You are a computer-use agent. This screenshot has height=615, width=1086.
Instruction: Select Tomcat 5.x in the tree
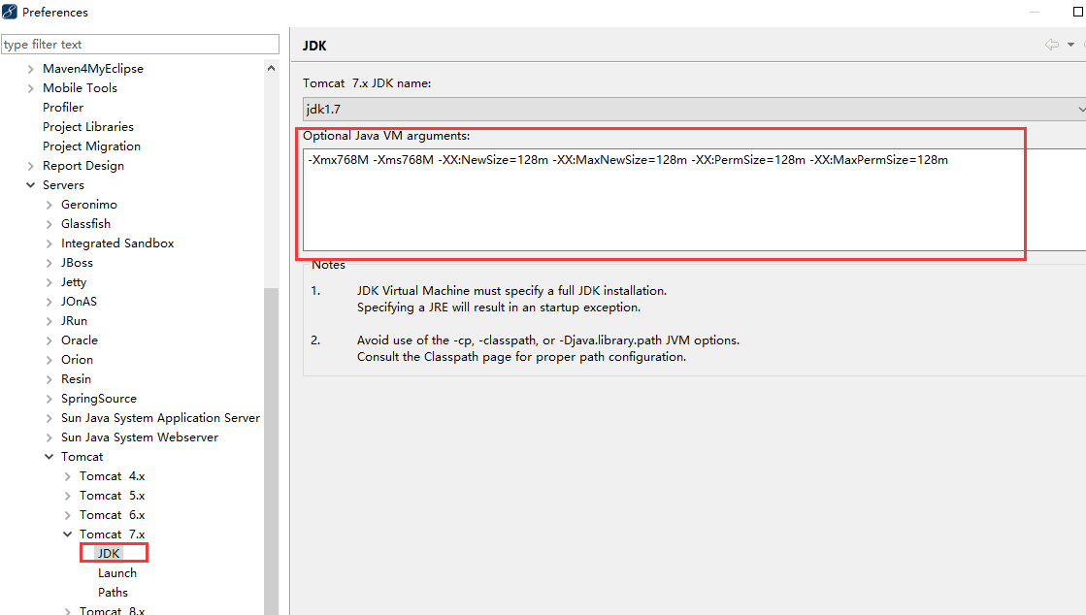[x=112, y=495]
